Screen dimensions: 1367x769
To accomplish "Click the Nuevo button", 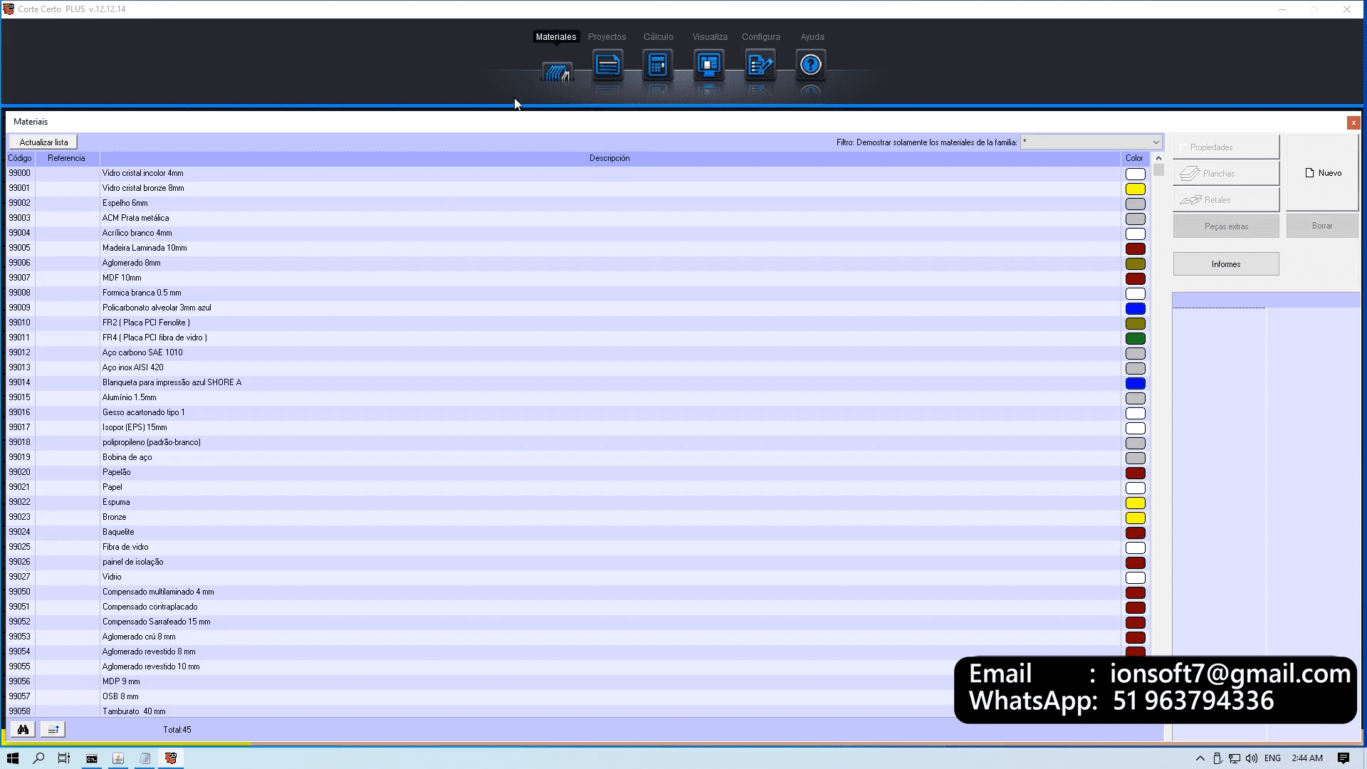I will pyautogui.click(x=1322, y=173).
